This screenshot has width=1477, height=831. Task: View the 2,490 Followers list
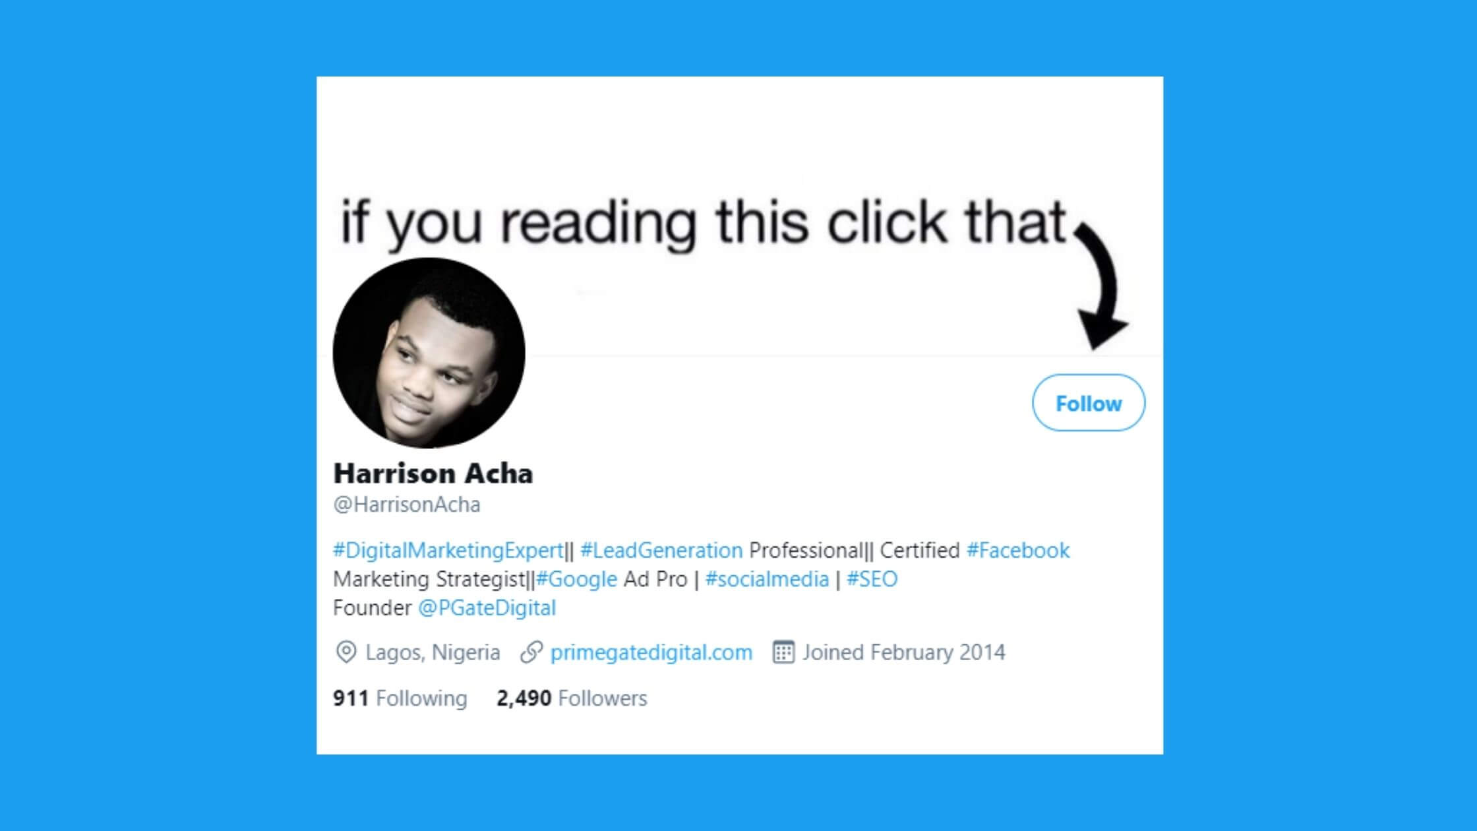[x=572, y=698]
